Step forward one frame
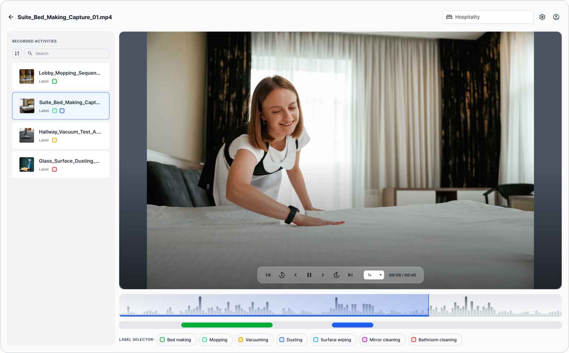The height and width of the screenshot is (353, 569). [x=323, y=275]
